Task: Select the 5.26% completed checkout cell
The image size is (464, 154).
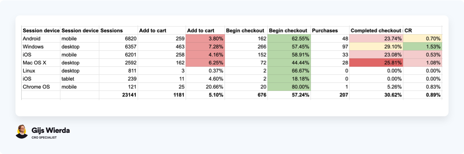Action: point(376,87)
